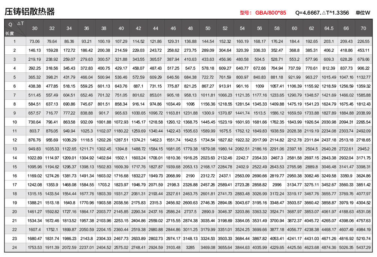Click the cell showing 1095

click(190, 104)
